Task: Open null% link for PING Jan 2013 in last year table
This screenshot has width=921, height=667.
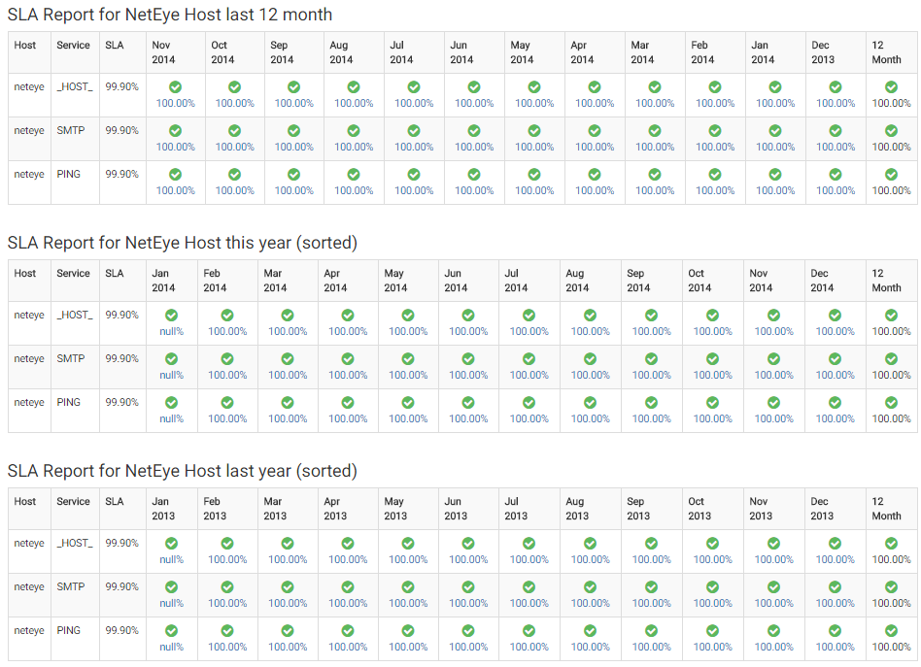Action: [172, 647]
